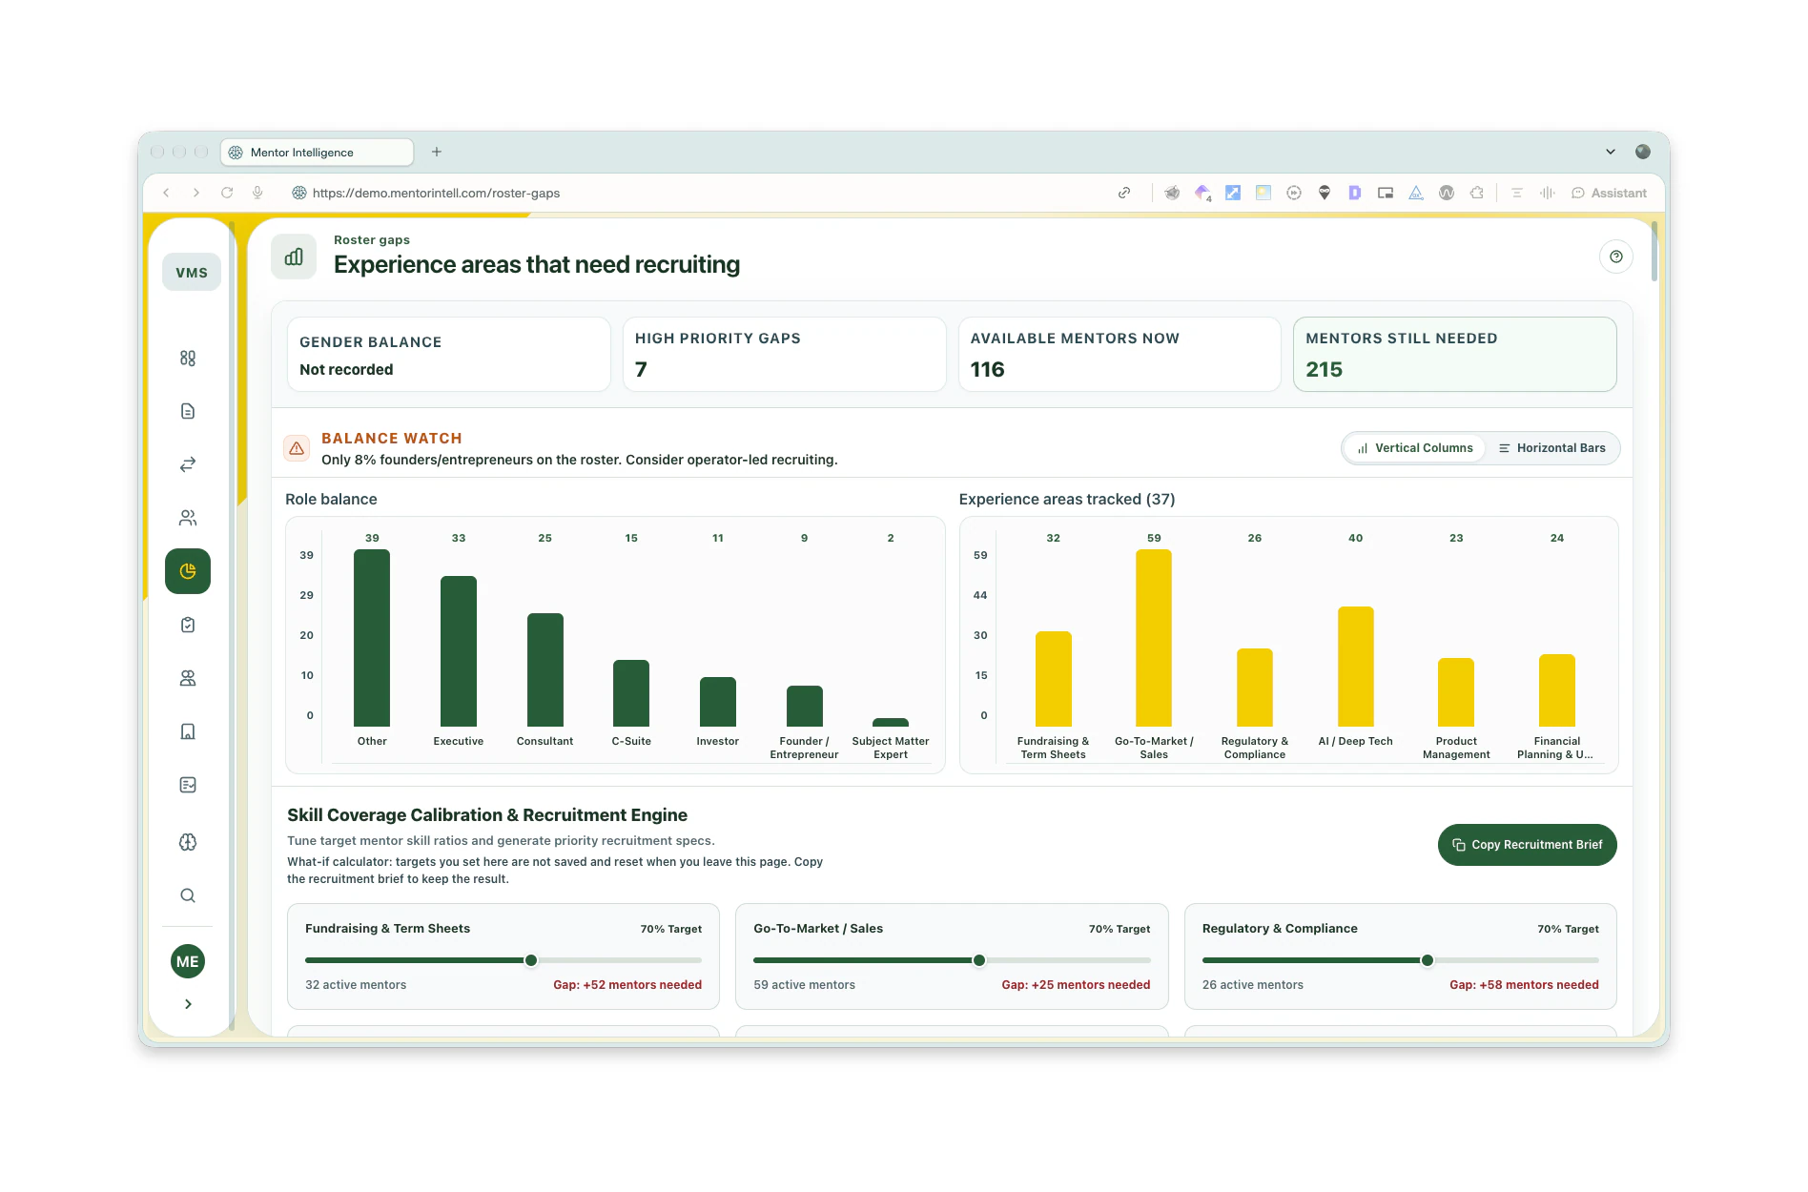Click the browser reload icon
The image size is (1808, 1192).
pyautogui.click(x=227, y=193)
